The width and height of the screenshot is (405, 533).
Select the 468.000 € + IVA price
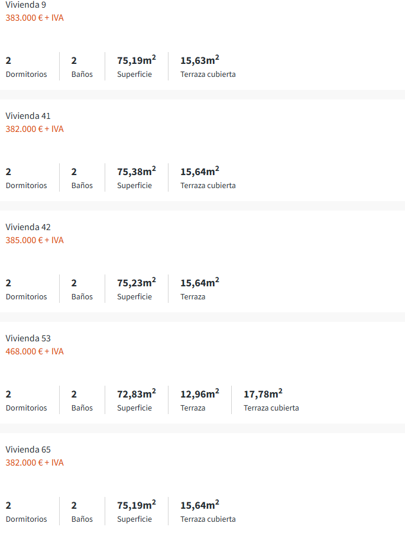(x=34, y=351)
